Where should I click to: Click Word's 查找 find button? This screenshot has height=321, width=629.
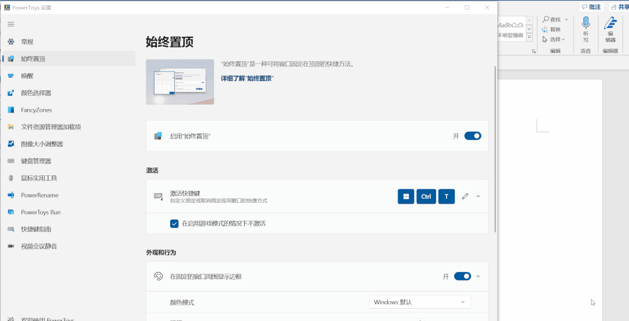point(551,19)
